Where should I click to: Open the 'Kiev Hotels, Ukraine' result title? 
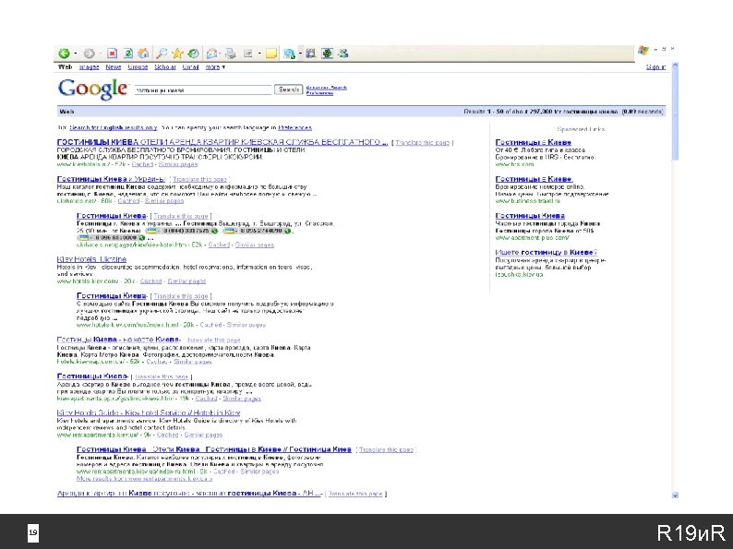[x=91, y=259]
